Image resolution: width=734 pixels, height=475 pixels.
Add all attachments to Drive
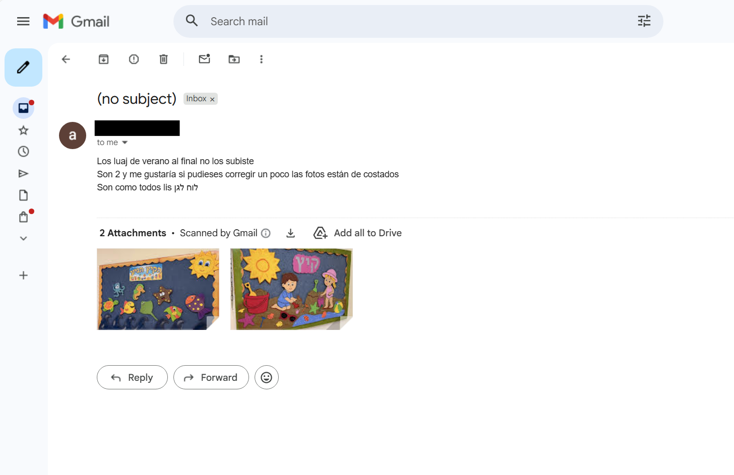358,233
